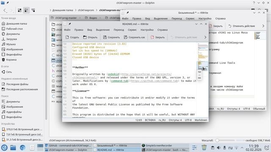Open clipboard widget in system tray
Screen dimensions: 271x152
(x=213, y=148)
